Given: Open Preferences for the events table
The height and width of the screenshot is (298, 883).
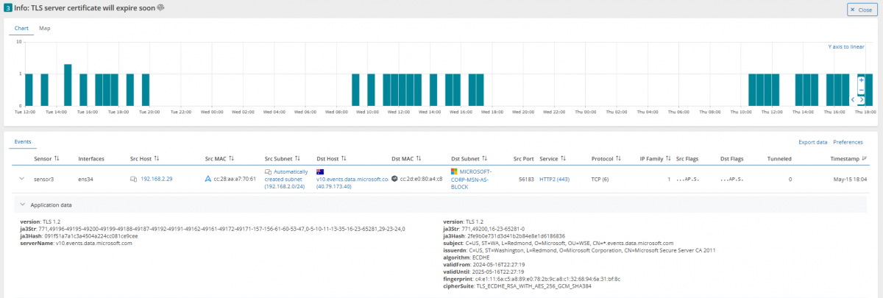Looking at the screenshot, I should 848,141.
